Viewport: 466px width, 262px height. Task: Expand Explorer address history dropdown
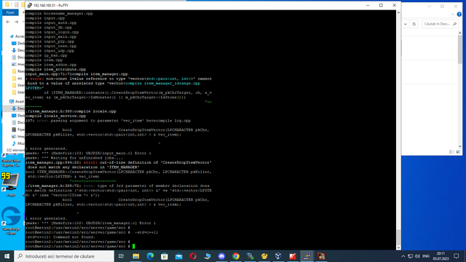(x=406, y=24)
